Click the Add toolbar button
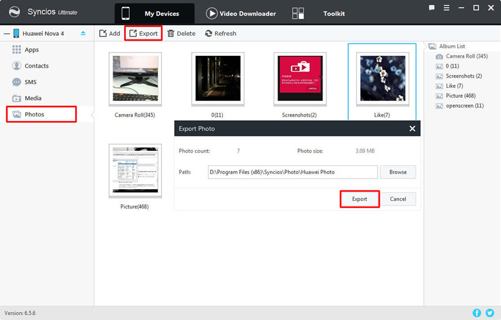 coord(110,33)
